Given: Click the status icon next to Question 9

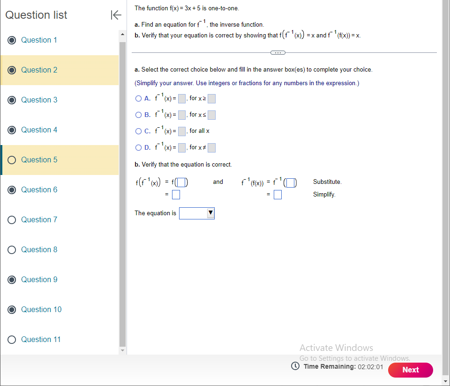Looking at the screenshot, I should [11, 279].
